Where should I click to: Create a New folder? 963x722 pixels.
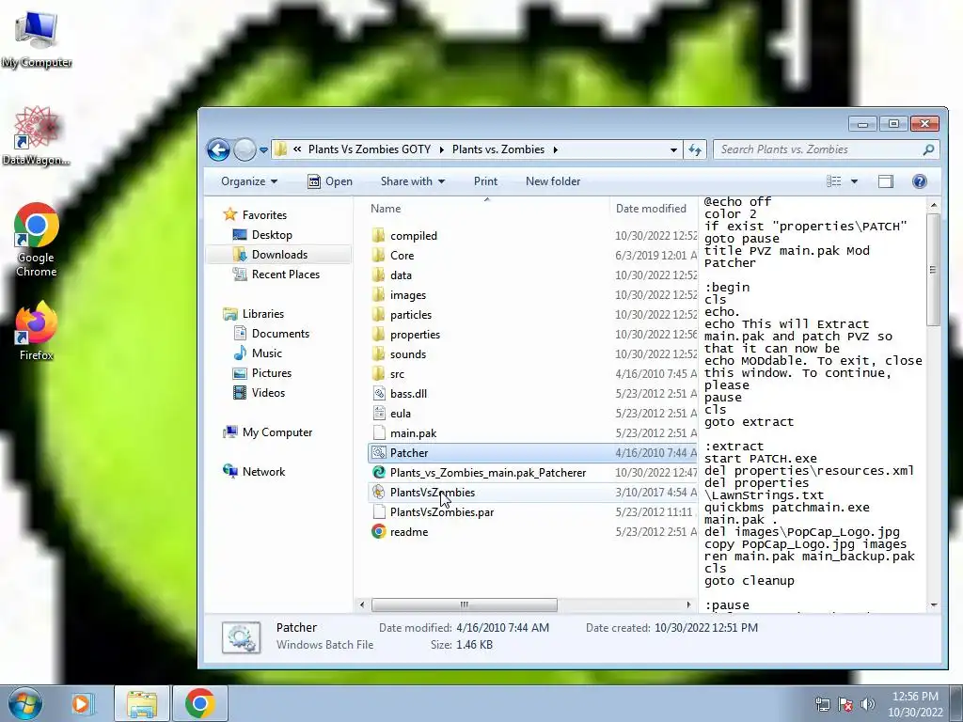point(553,181)
